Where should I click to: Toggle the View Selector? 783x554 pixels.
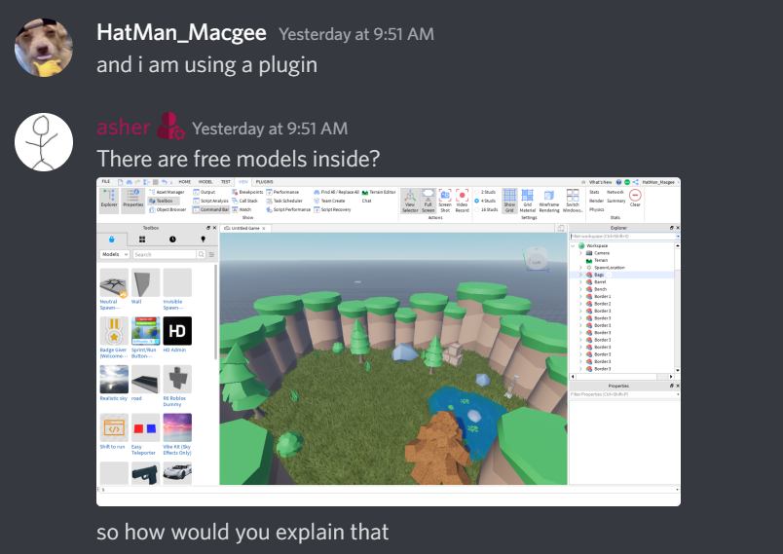click(410, 201)
